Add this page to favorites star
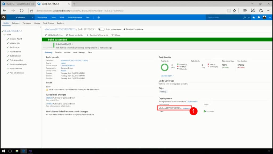The height and width of the screenshot is (154, 273). click(235, 11)
